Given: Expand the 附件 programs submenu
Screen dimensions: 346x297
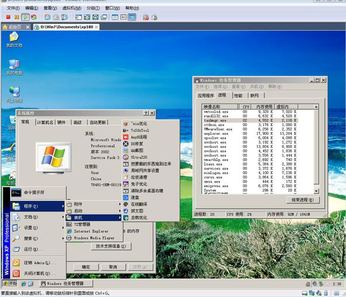Looking at the screenshot, I should pos(94,204).
